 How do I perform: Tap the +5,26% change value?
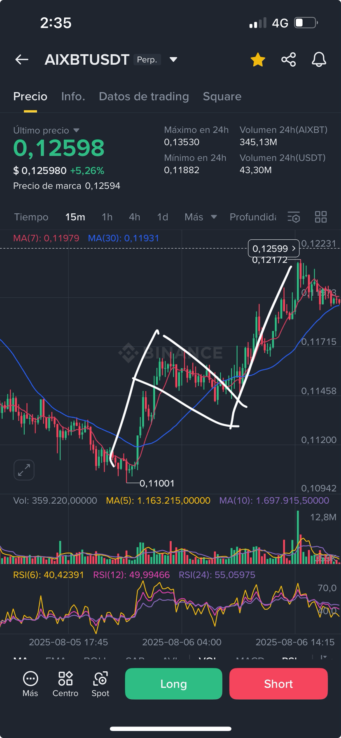coord(87,170)
